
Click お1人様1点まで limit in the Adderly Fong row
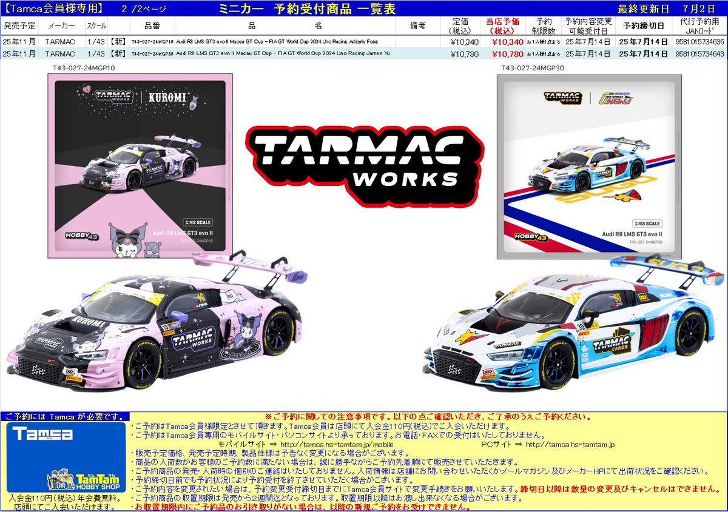point(544,42)
